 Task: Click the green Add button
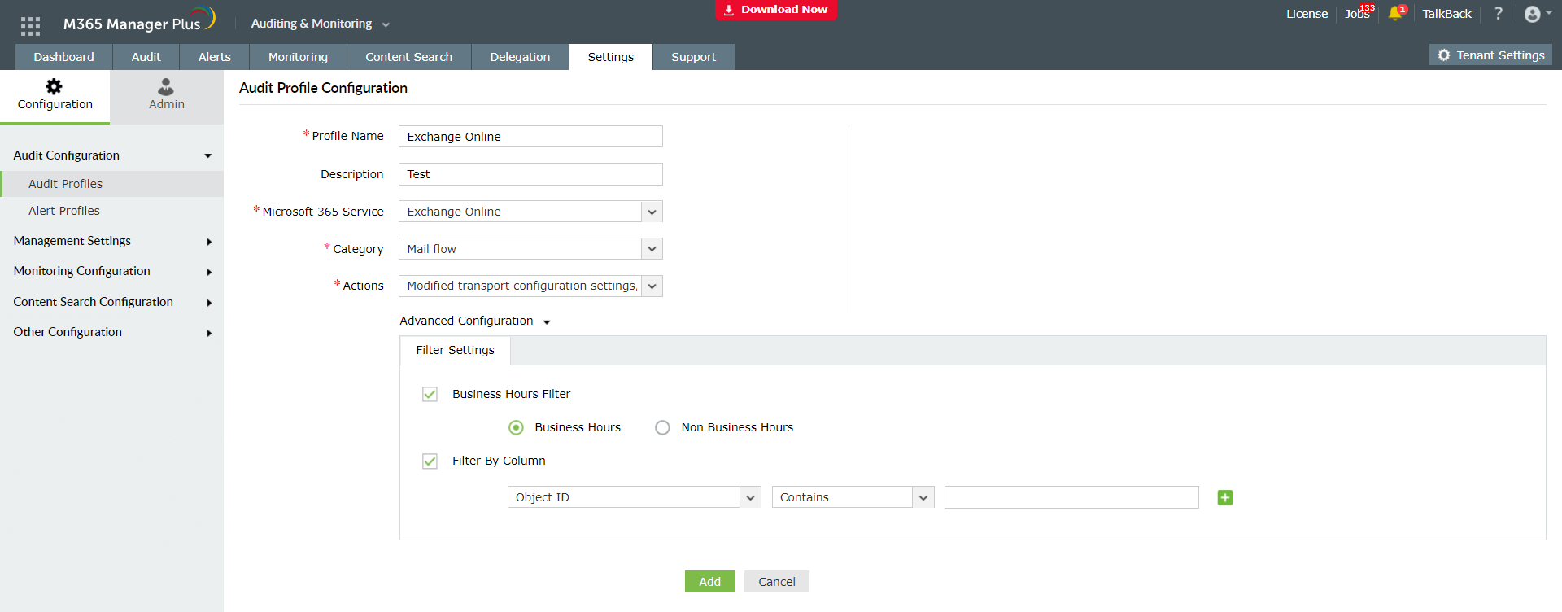710,582
